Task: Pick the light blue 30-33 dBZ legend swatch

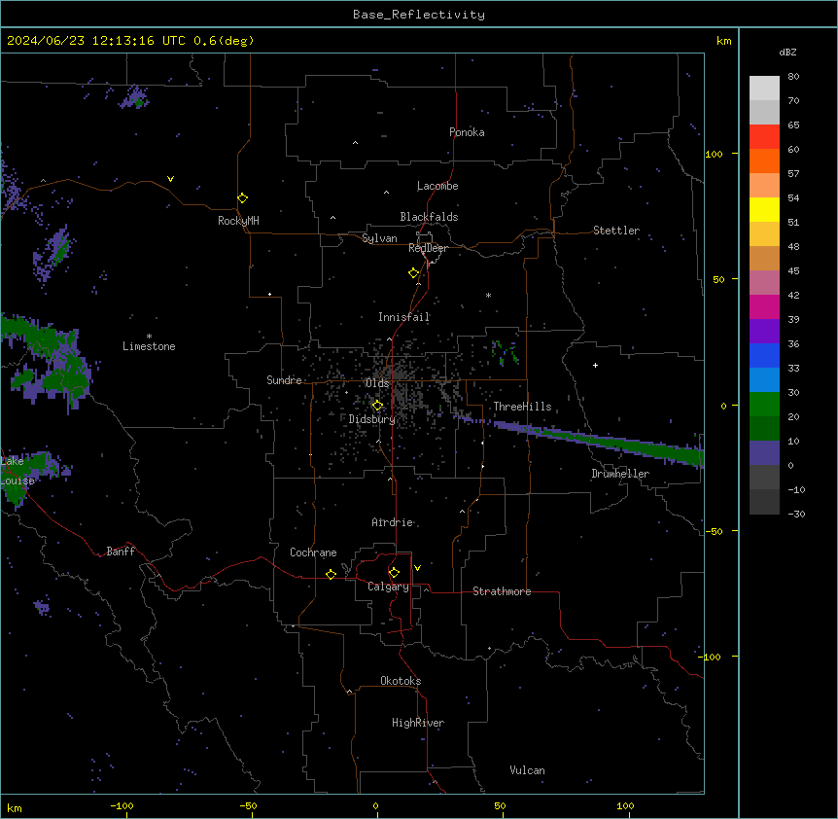Action: pyautogui.click(x=764, y=380)
